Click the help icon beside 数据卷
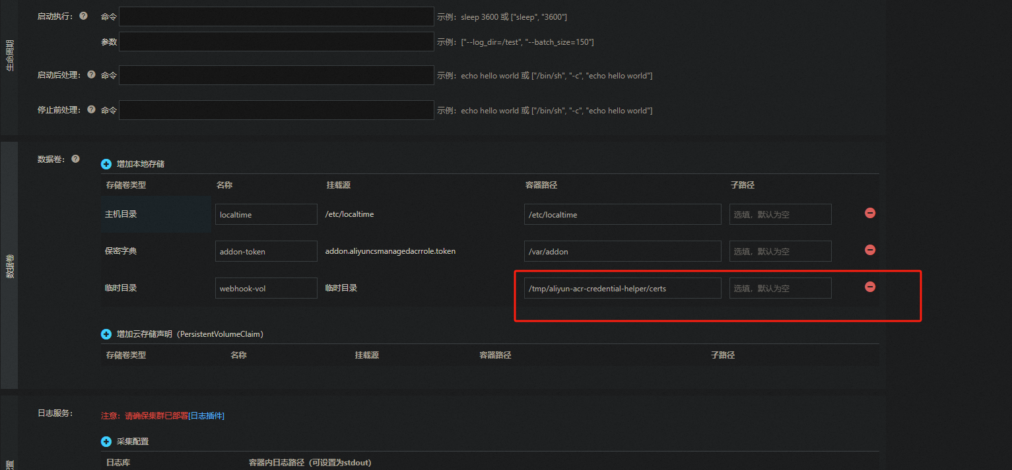The image size is (1012, 470). (75, 159)
